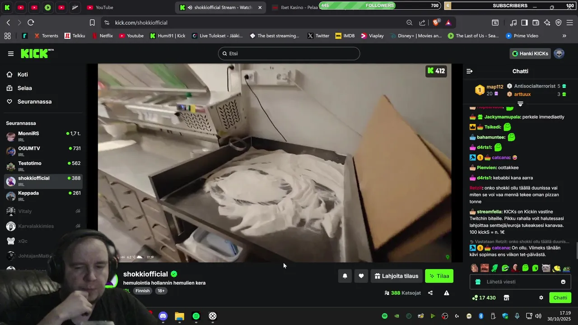This screenshot has width=578, height=325.
Task: Click the green Tilaa subscribe button
Action: click(439, 276)
